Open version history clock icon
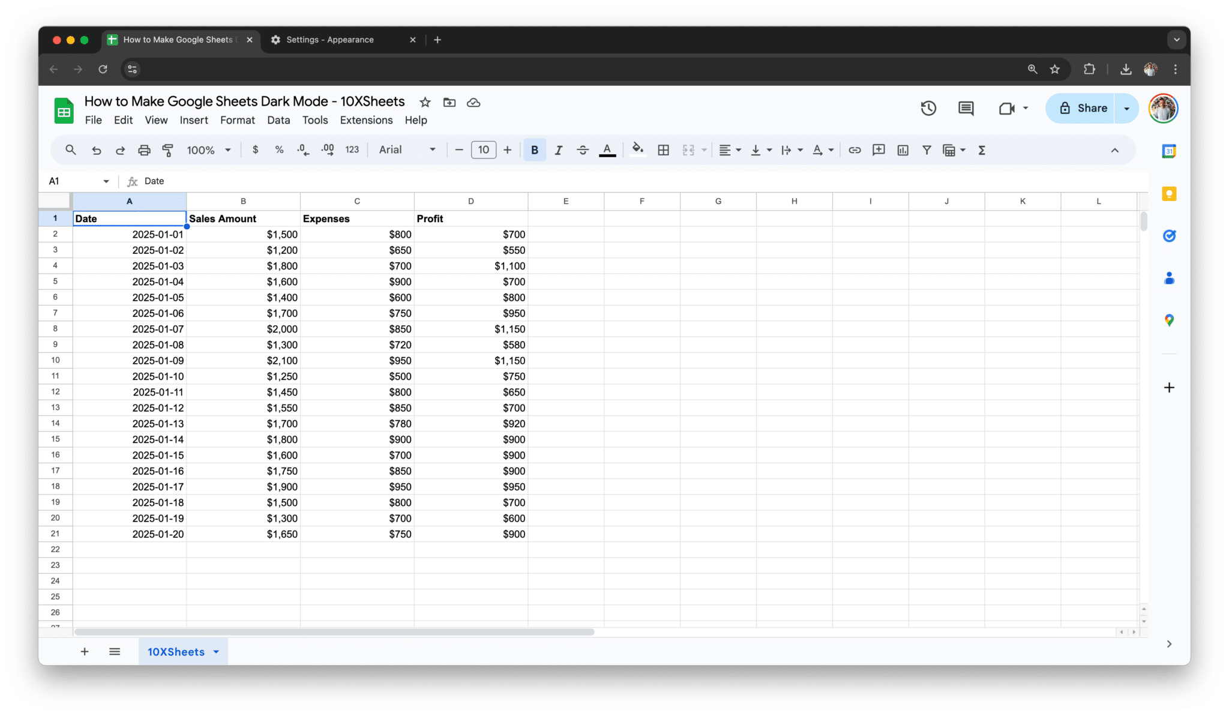The image size is (1229, 716). (x=928, y=108)
